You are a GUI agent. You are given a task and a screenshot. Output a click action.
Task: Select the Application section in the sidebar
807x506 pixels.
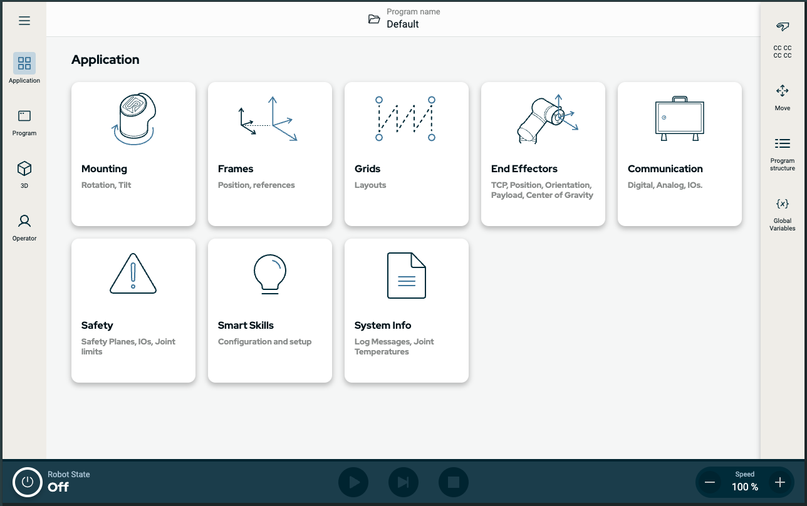[24, 68]
